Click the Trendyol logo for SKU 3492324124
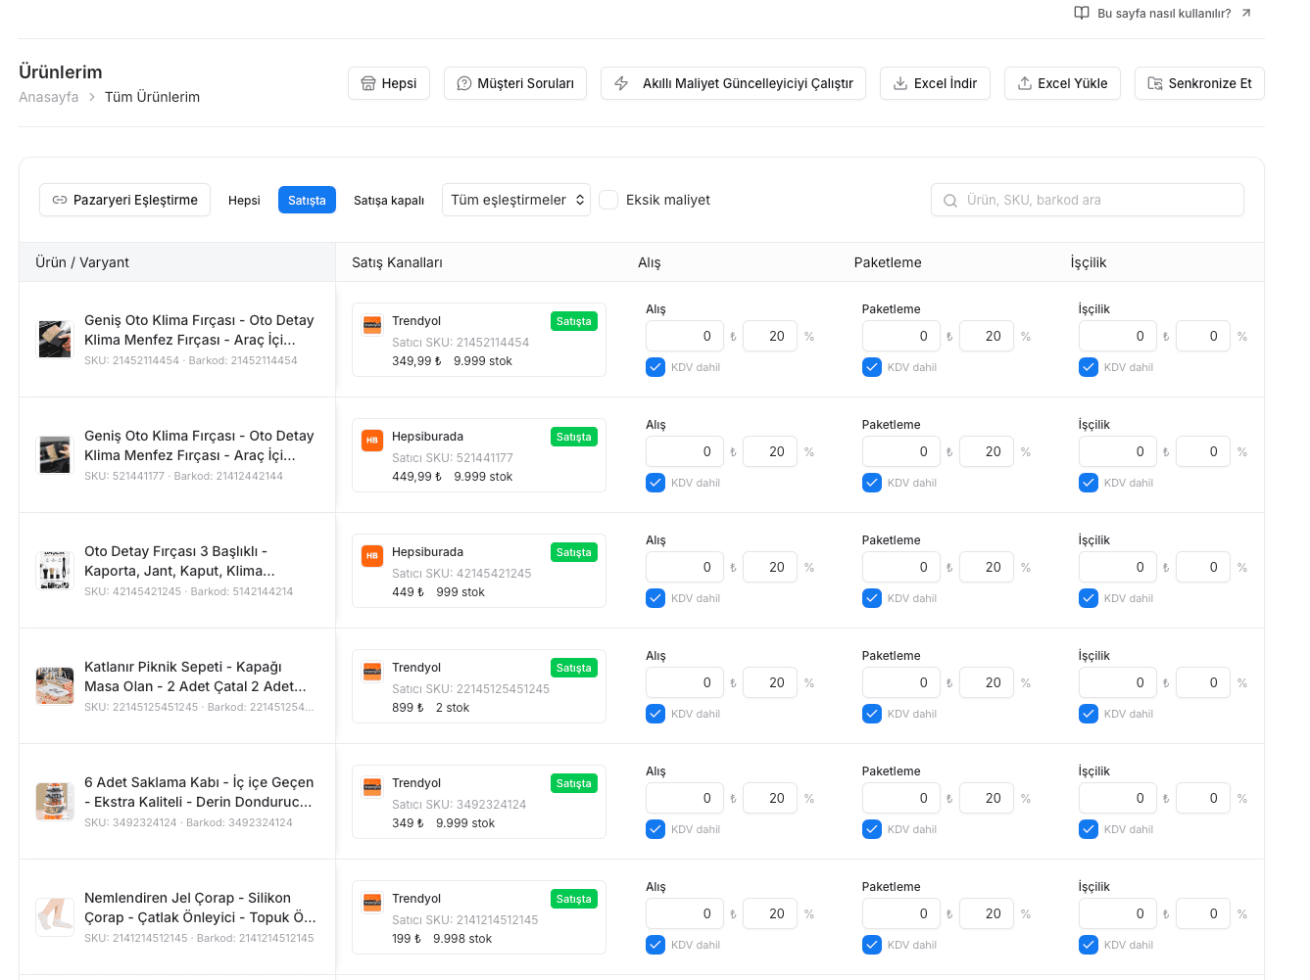 click(x=372, y=787)
